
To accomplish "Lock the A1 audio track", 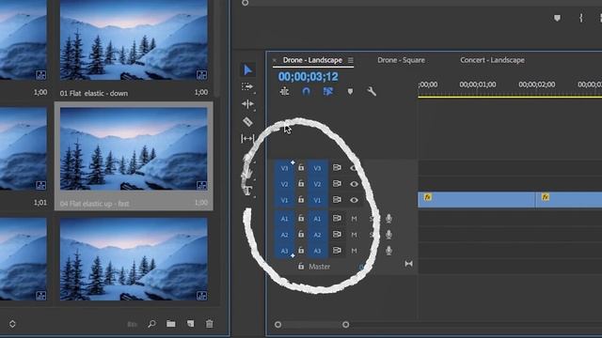I will (x=301, y=218).
